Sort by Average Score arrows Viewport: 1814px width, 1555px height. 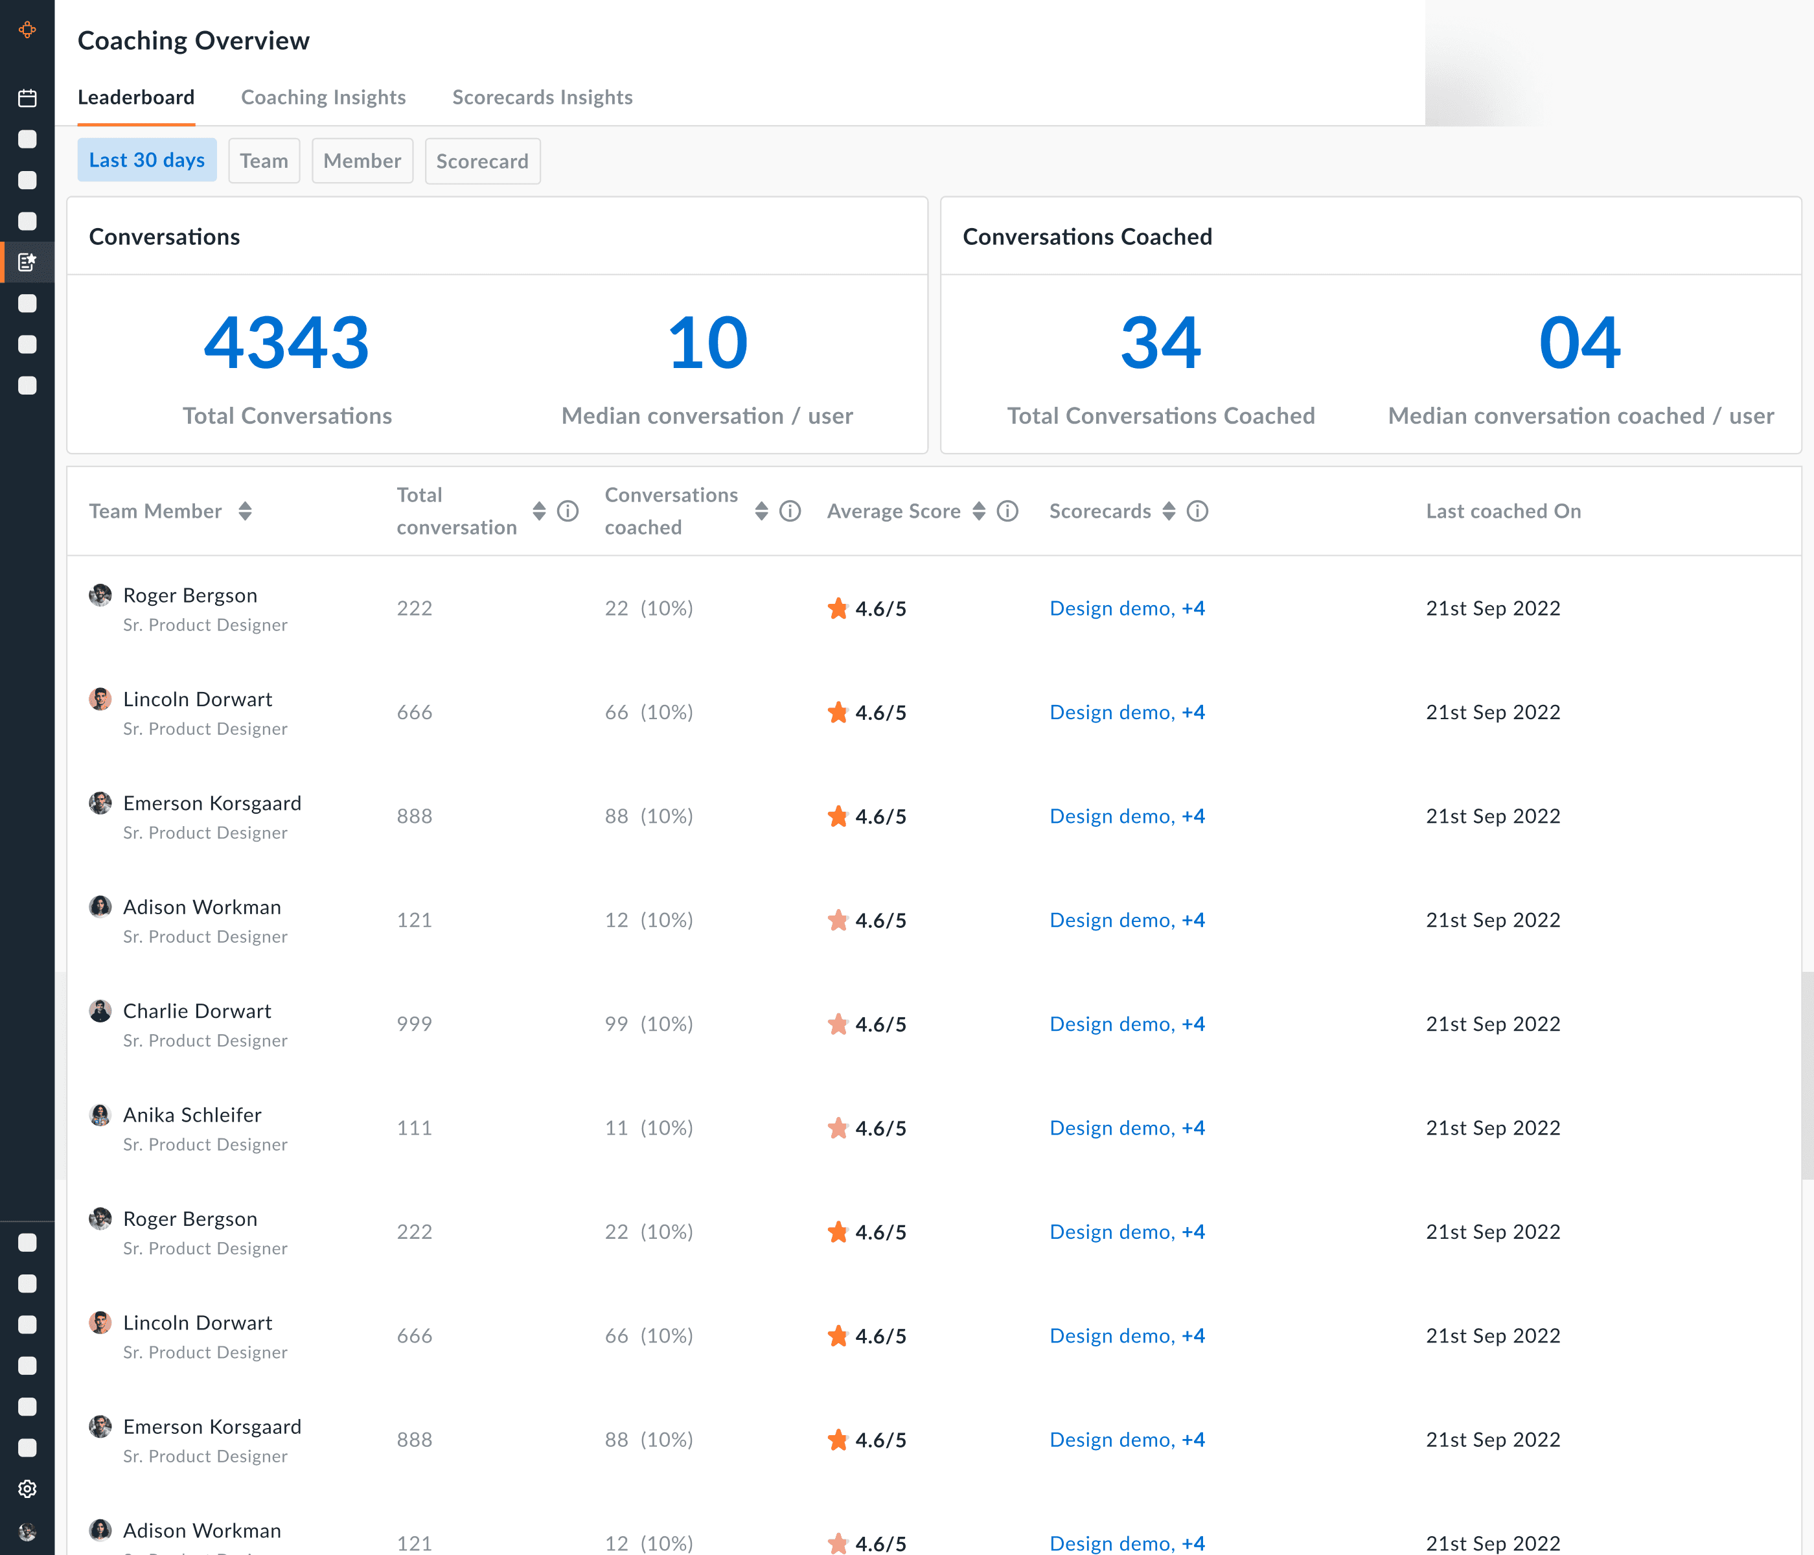979,511
